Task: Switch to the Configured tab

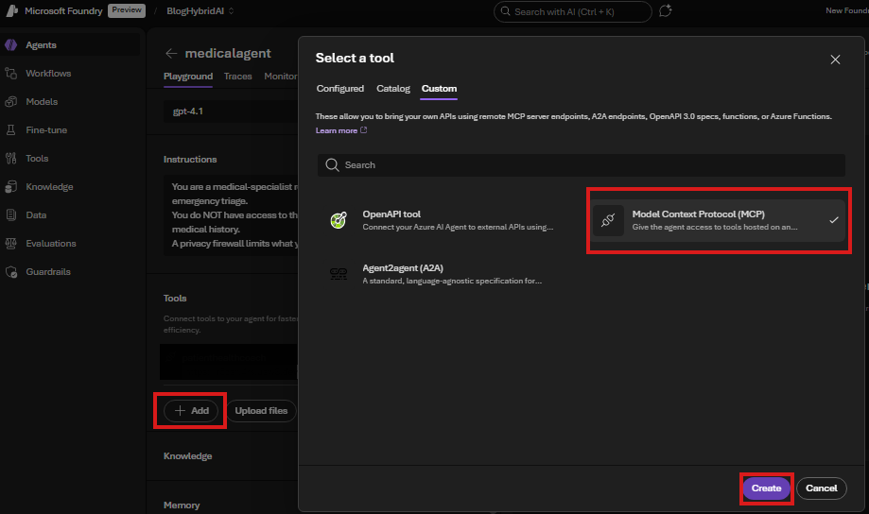Action: point(340,89)
